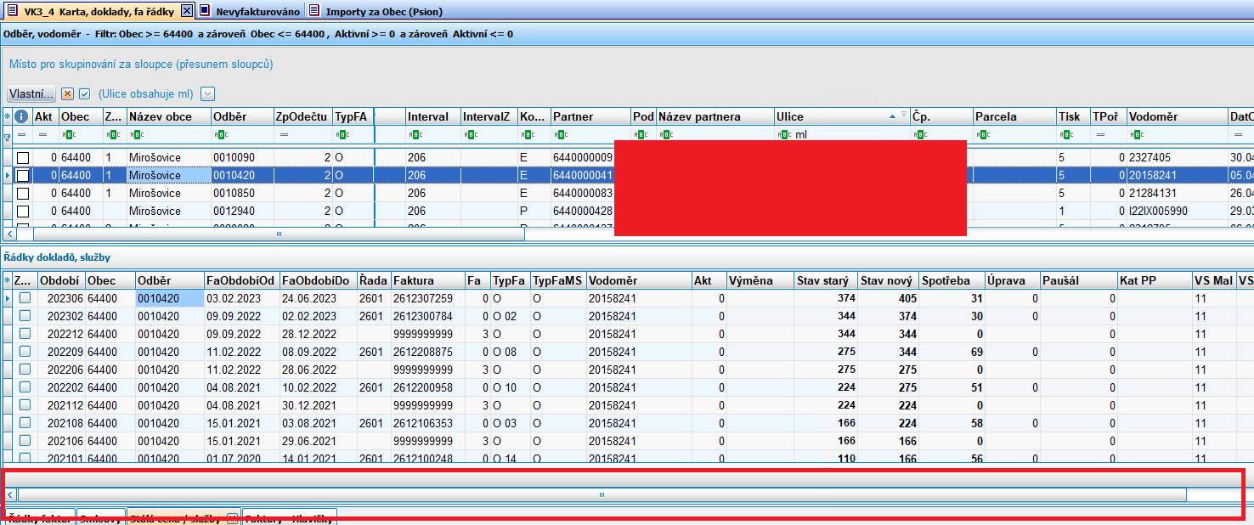Check the box for period 202212 row
Viewport: 1254px width, 525px height.
tap(25, 334)
